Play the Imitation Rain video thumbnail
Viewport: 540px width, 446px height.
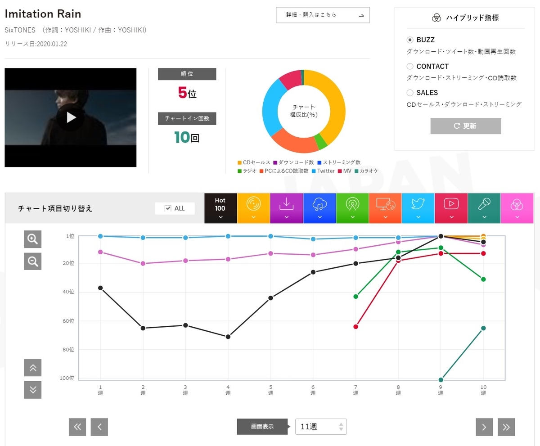pyautogui.click(x=71, y=117)
